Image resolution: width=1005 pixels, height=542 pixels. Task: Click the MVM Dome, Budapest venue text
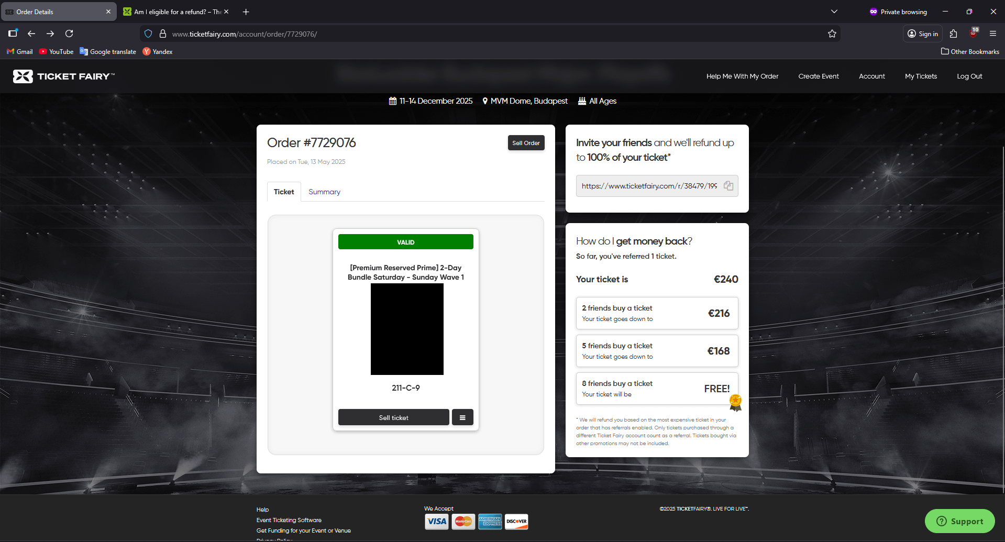[x=529, y=101]
